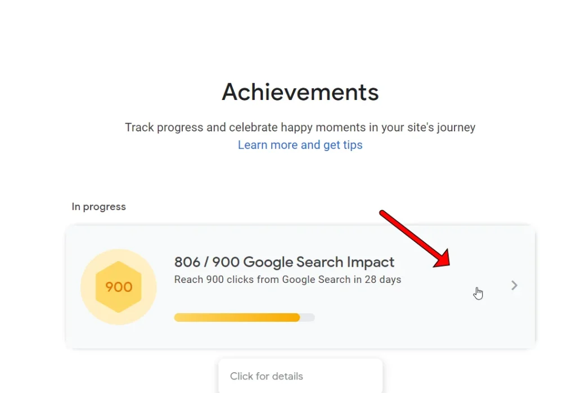Viewport: 576px width, 393px height.
Task: Click the gray unfilled end of the progress bar
Action: click(308, 317)
